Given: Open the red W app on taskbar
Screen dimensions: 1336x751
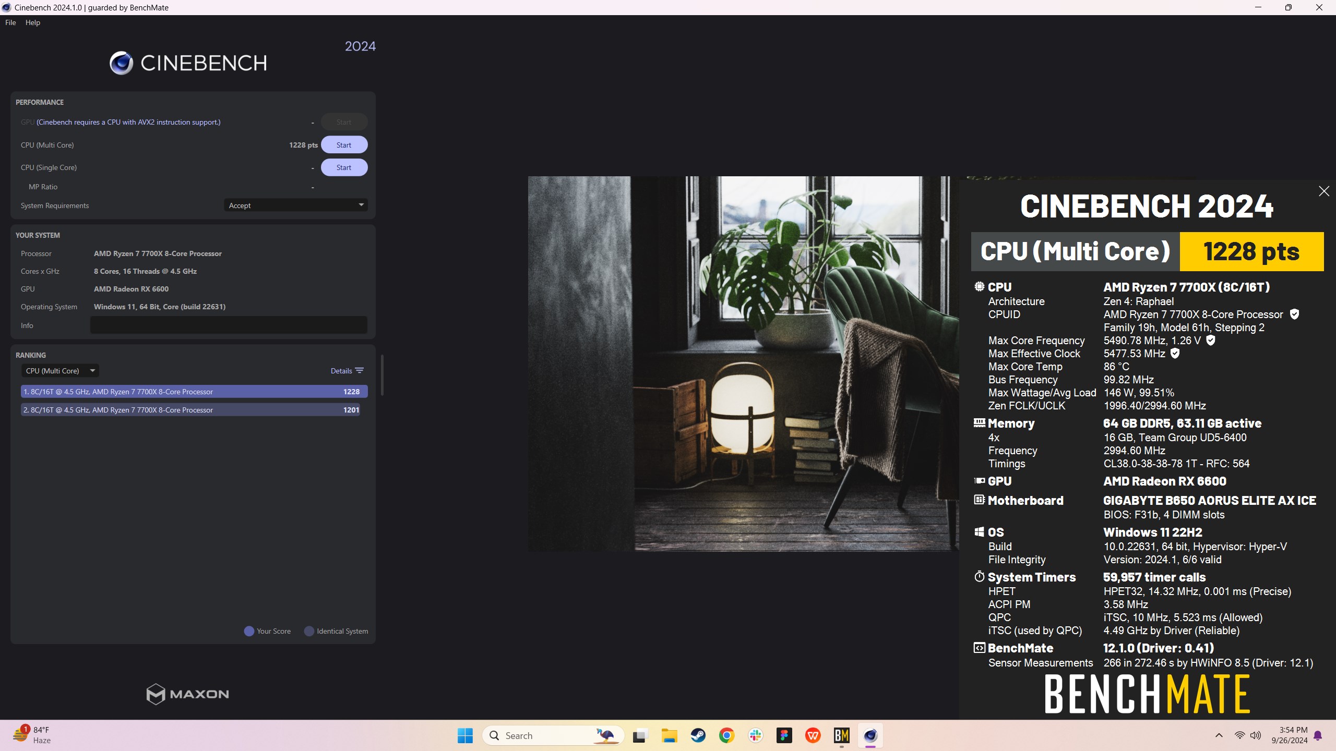Looking at the screenshot, I should (813, 736).
